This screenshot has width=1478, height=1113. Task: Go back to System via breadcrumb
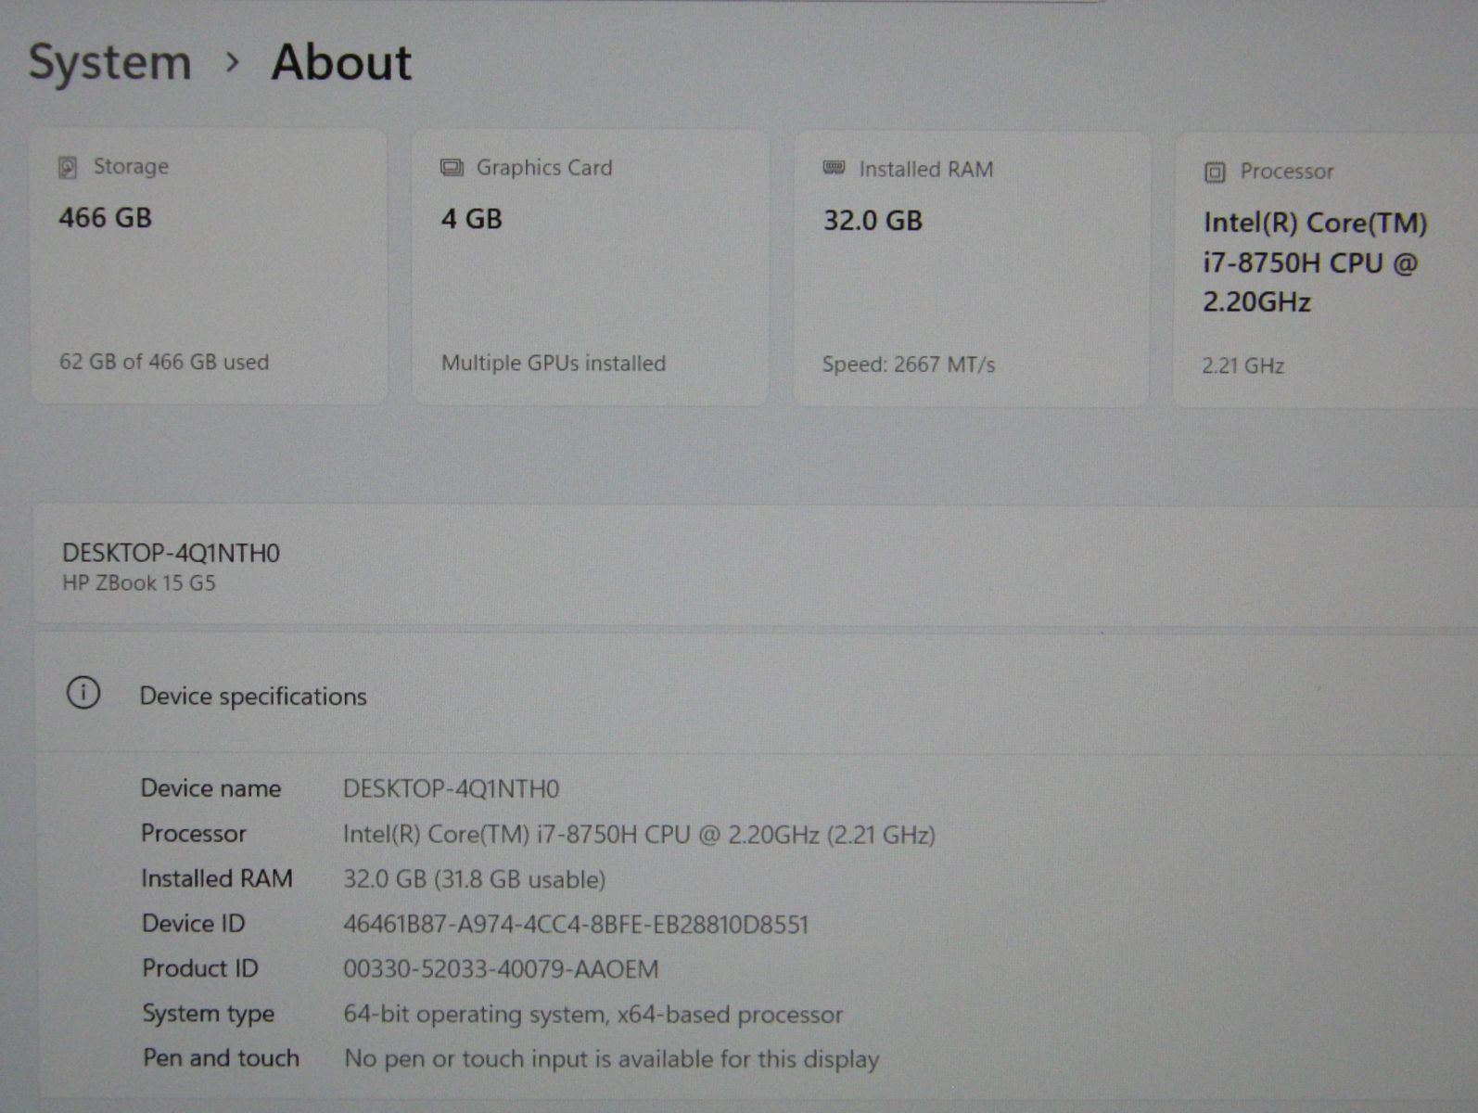pos(110,63)
